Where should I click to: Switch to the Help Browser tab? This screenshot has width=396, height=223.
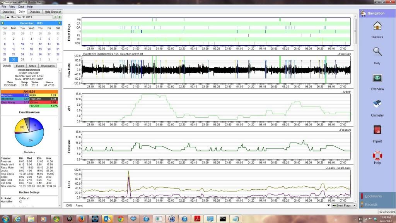(53, 12)
